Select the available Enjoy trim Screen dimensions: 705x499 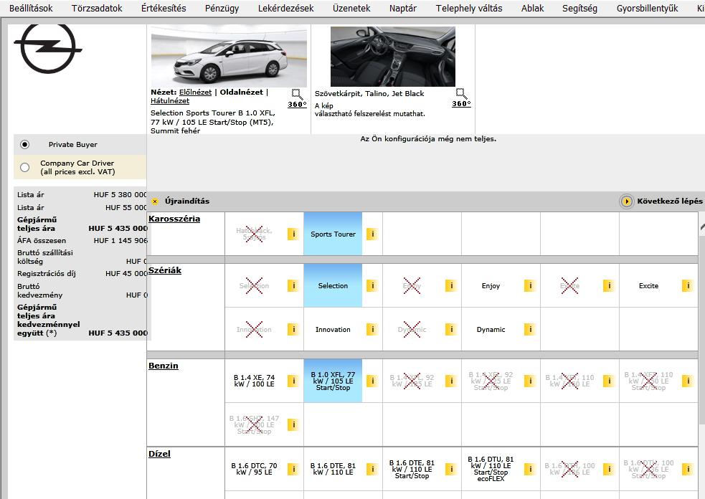click(491, 285)
